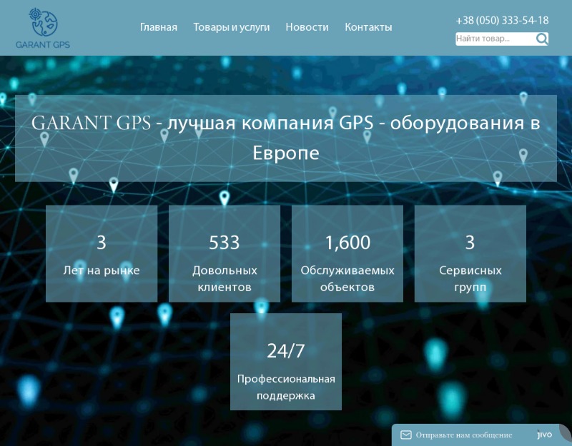This screenshot has width=572, height=446.
Task: Click the Довольных клиентов label
Action: click(225, 279)
